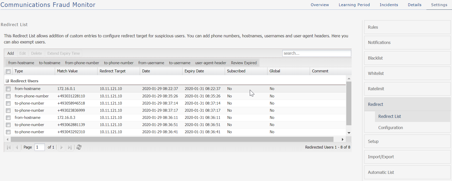Click the page number field

tap(40, 147)
